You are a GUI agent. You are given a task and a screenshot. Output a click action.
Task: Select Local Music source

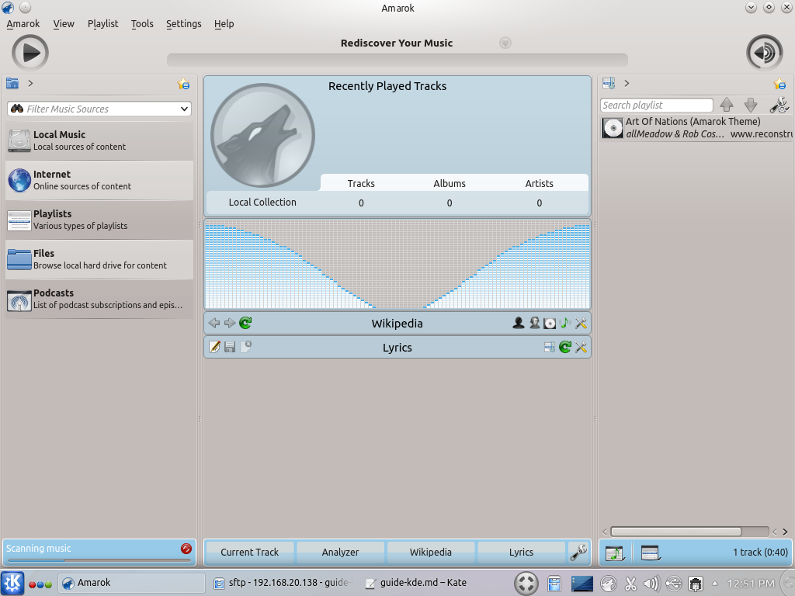tap(99, 140)
